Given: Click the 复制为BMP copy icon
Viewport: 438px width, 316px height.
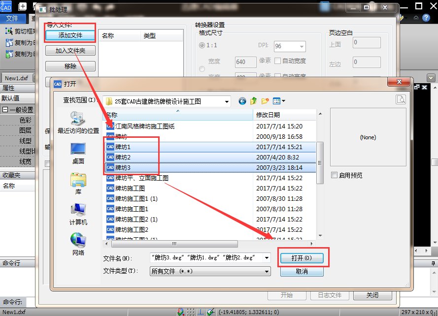Looking at the screenshot, I should [x=9, y=54].
